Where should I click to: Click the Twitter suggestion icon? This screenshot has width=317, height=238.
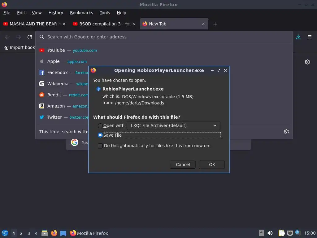coord(42,117)
